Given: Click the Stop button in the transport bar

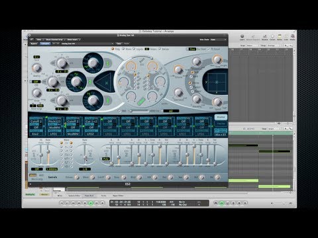Looking at the screenshot, I should (85, 203).
